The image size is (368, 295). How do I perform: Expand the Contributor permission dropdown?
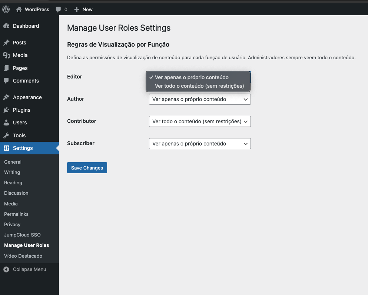pyautogui.click(x=200, y=121)
